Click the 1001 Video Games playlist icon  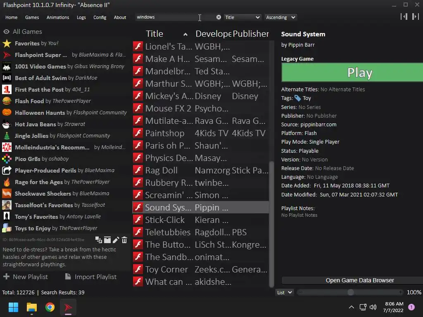tap(7, 66)
